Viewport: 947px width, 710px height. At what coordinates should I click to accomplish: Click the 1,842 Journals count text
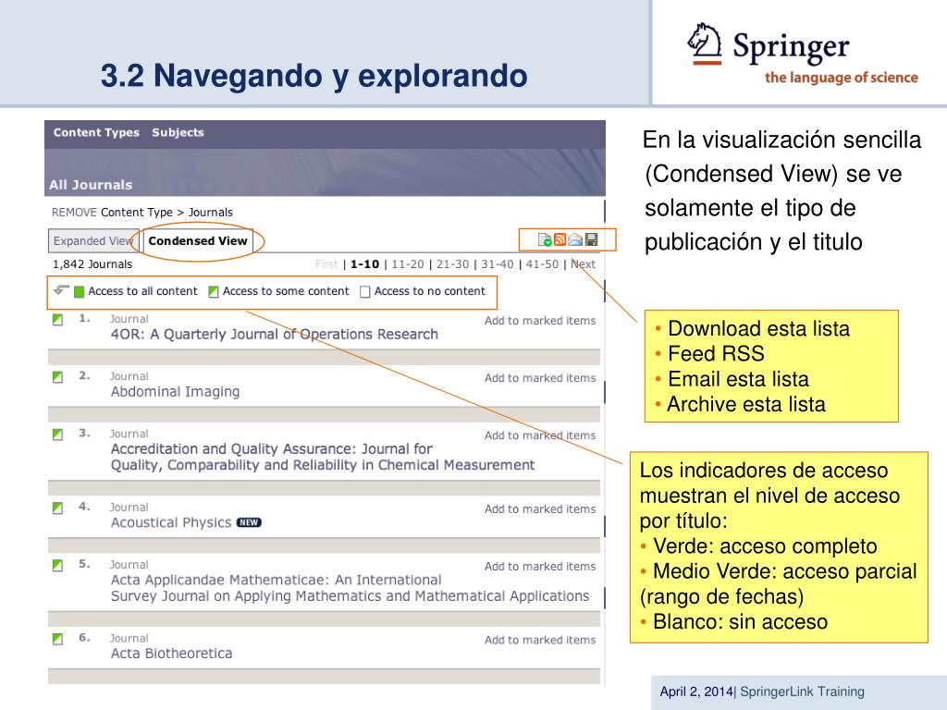point(92,263)
